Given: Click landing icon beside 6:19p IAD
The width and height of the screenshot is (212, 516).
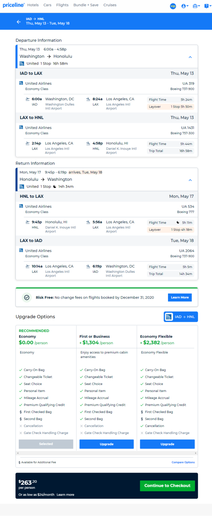Looking at the screenshot, I should [88, 266].
